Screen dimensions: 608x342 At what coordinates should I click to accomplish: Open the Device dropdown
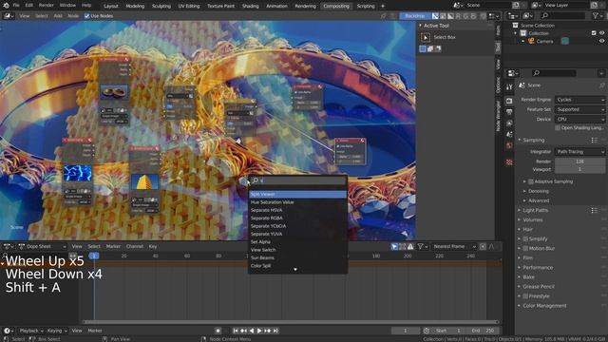(580, 120)
